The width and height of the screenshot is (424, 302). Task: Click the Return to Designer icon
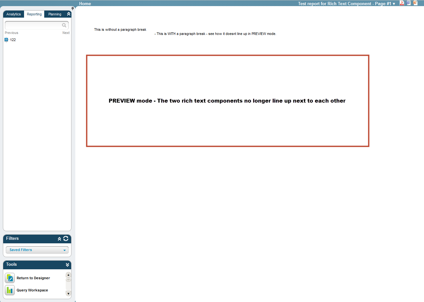10,278
